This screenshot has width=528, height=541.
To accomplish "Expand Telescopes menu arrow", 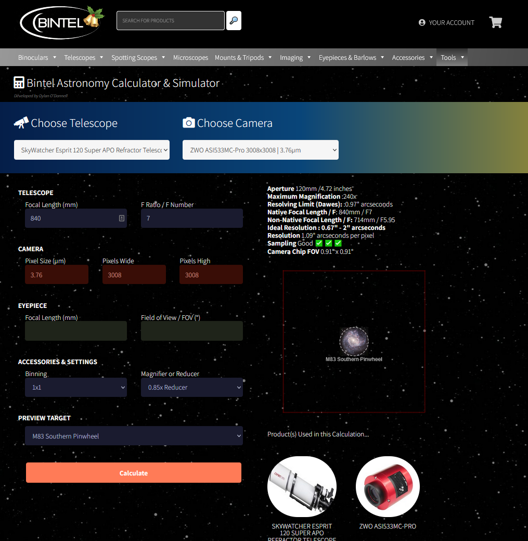I will [x=101, y=57].
